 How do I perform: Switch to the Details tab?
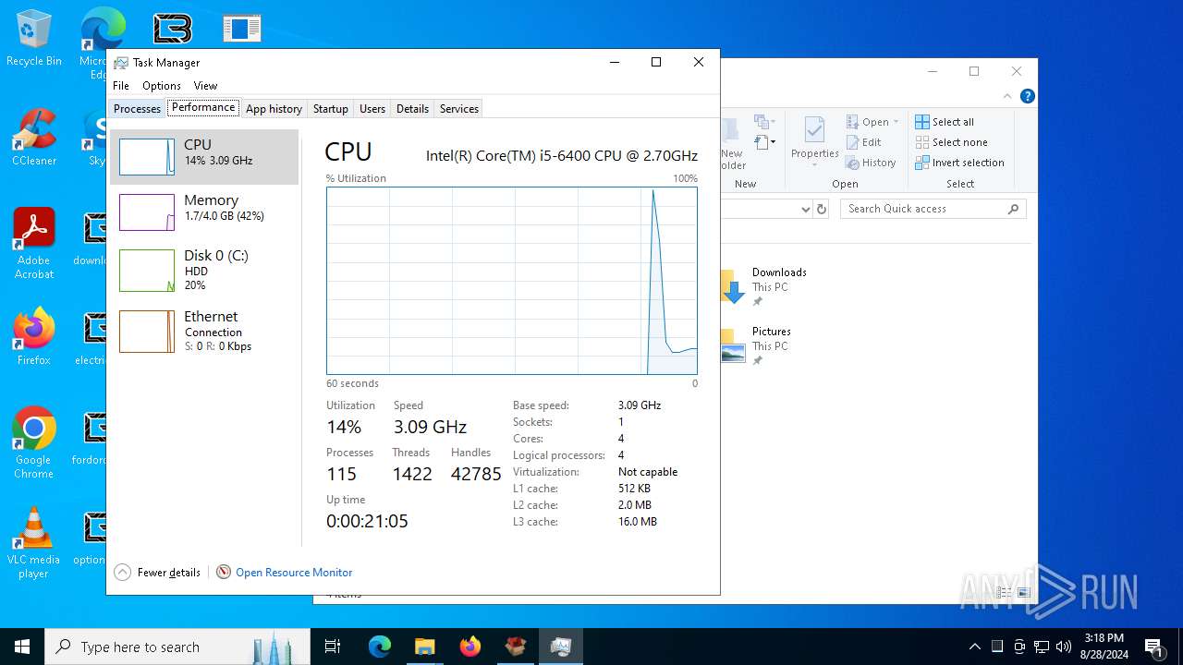[x=412, y=109]
